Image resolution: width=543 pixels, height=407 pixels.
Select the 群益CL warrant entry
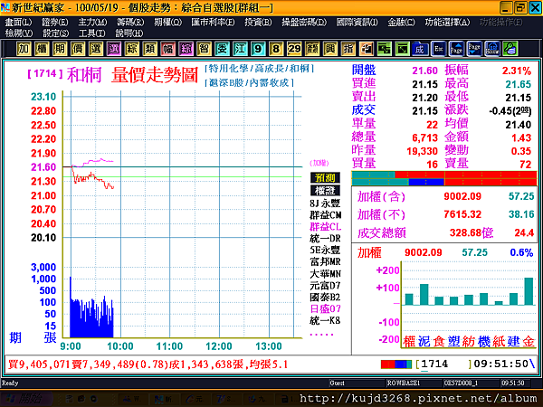point(325,227)
